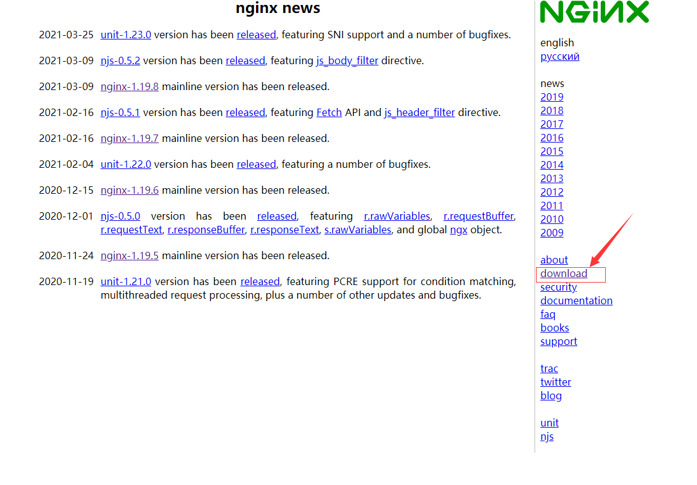Image resolution: width=697 pixels, height=485 pixels.
Task: Open the r.requestBuffer link
Action: pyautogui.click(x=478, y=216)
